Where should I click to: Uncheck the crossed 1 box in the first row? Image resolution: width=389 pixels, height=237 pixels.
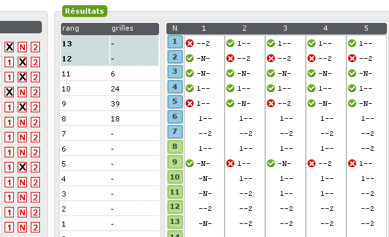point(9,47)
